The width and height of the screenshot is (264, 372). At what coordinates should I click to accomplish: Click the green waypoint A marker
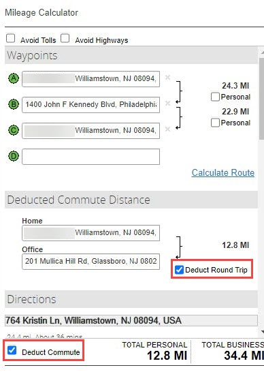pyautogui.click(x=14, y=78)
